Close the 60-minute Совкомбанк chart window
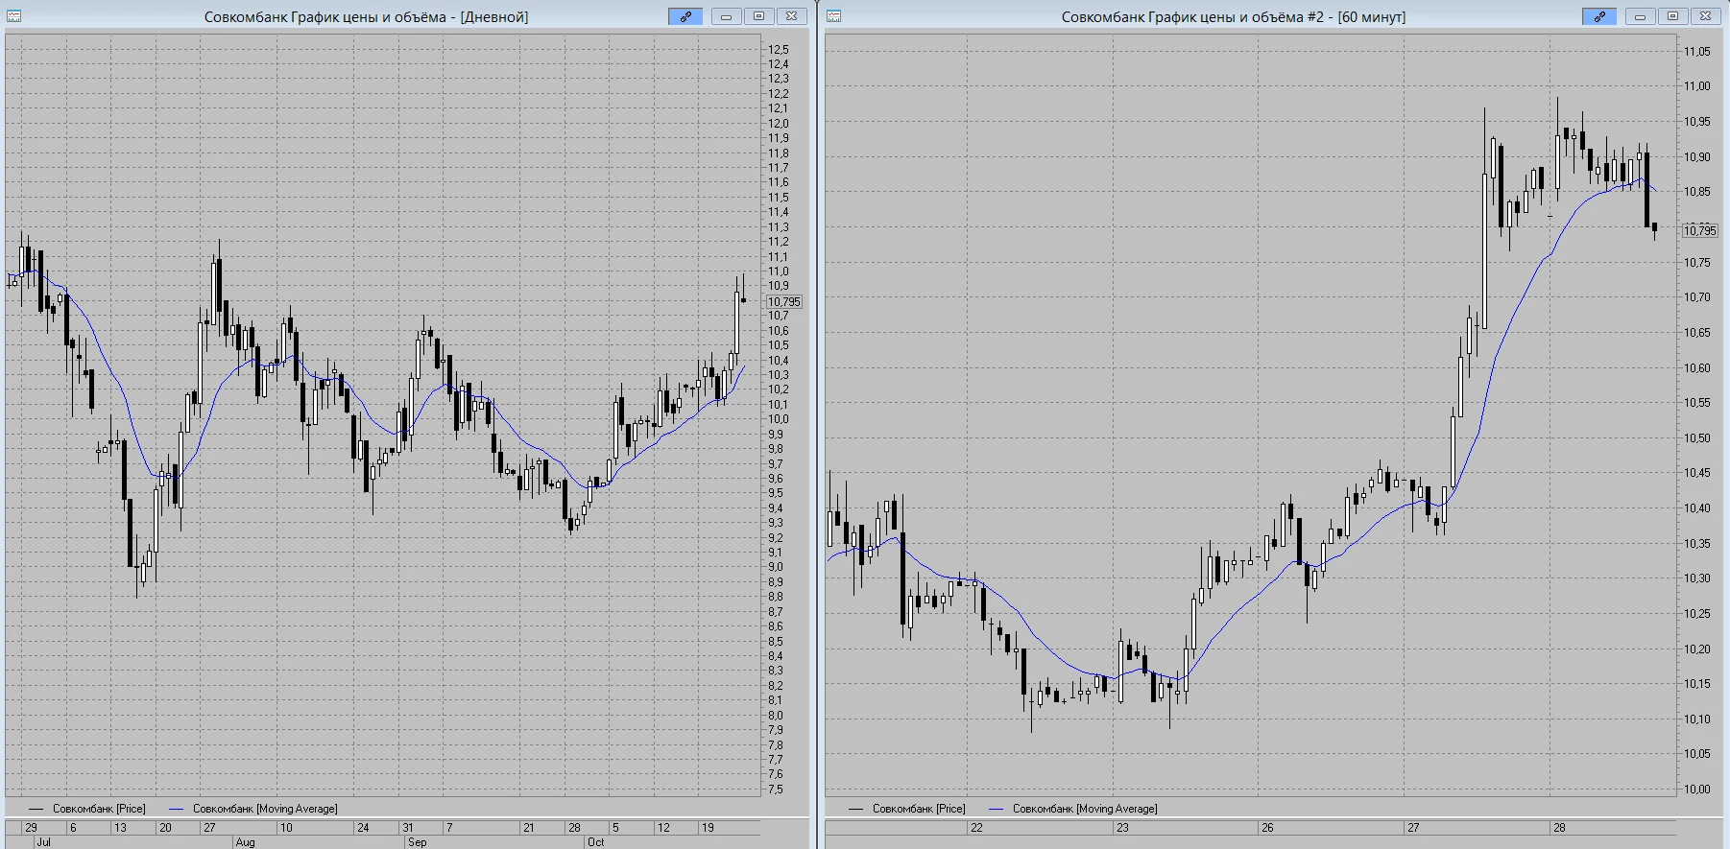The image size is (1730, 849). click(x=1705, y=16)
